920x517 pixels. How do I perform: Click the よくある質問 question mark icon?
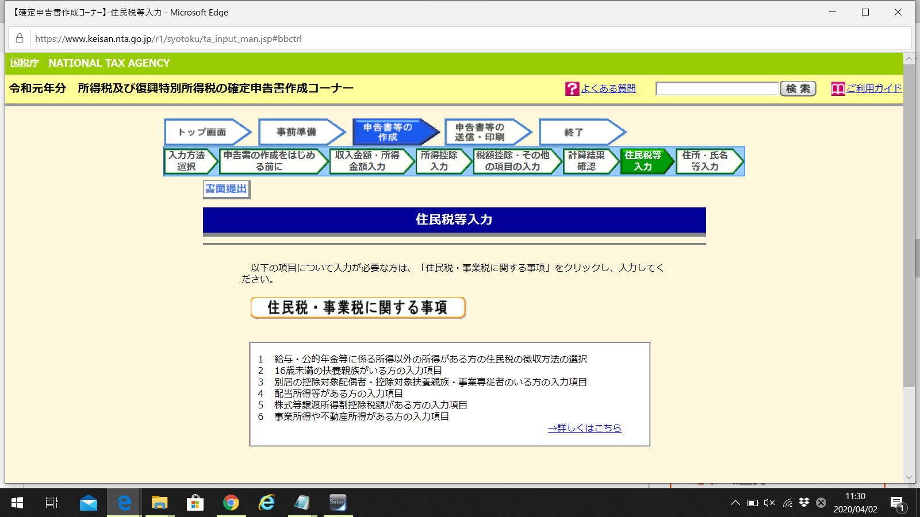(572, 88)
